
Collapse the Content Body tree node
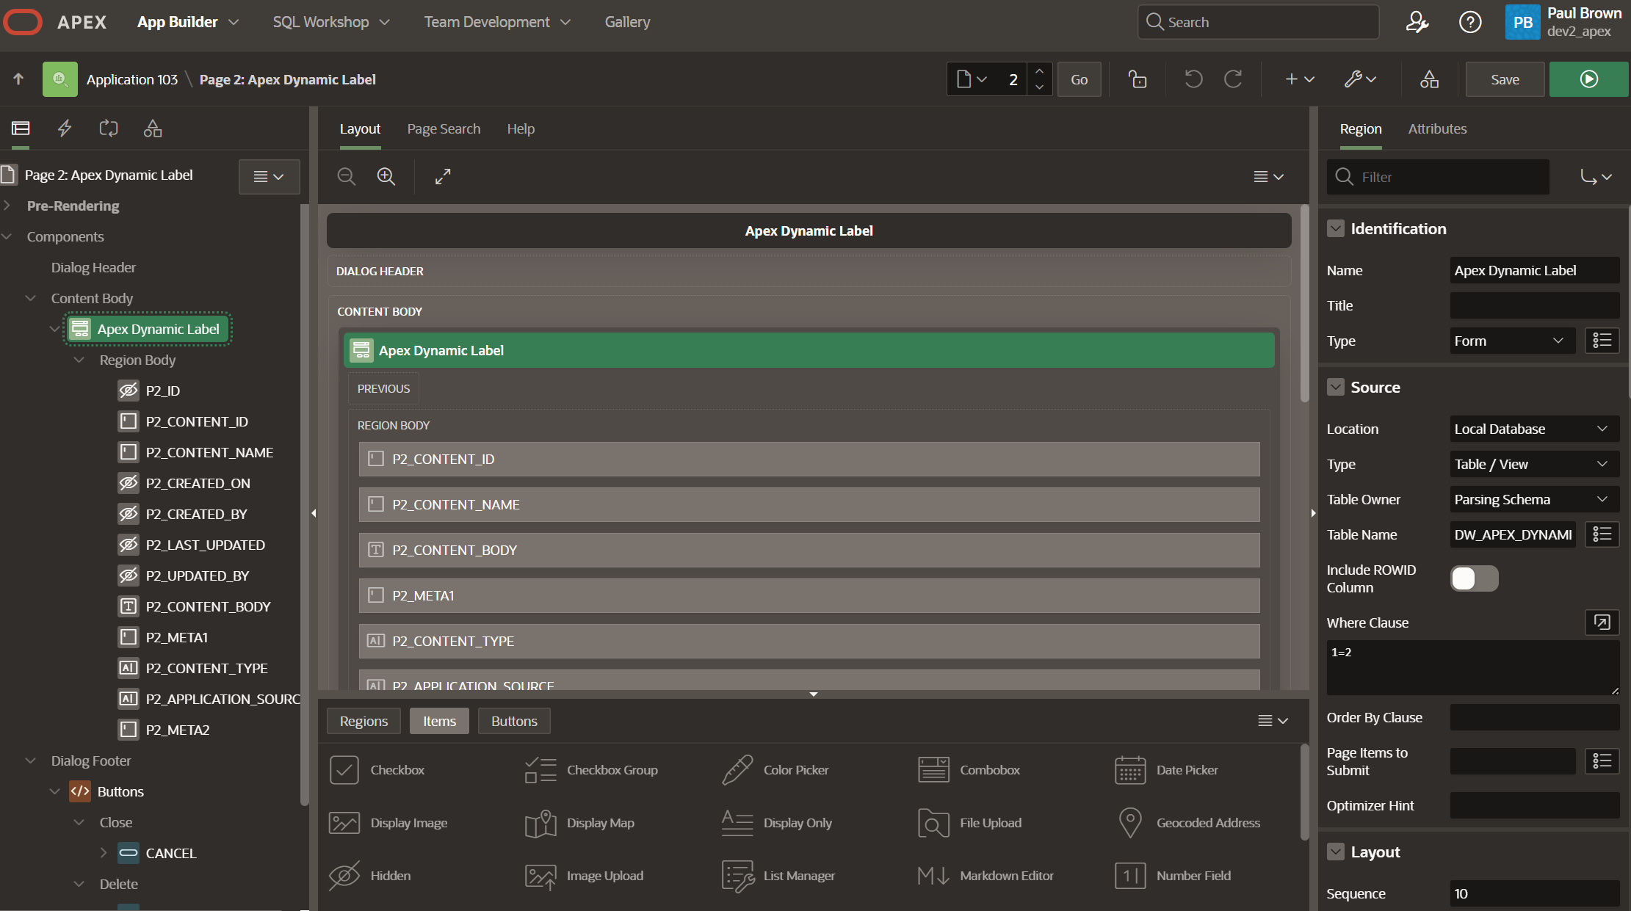(31, 298)
